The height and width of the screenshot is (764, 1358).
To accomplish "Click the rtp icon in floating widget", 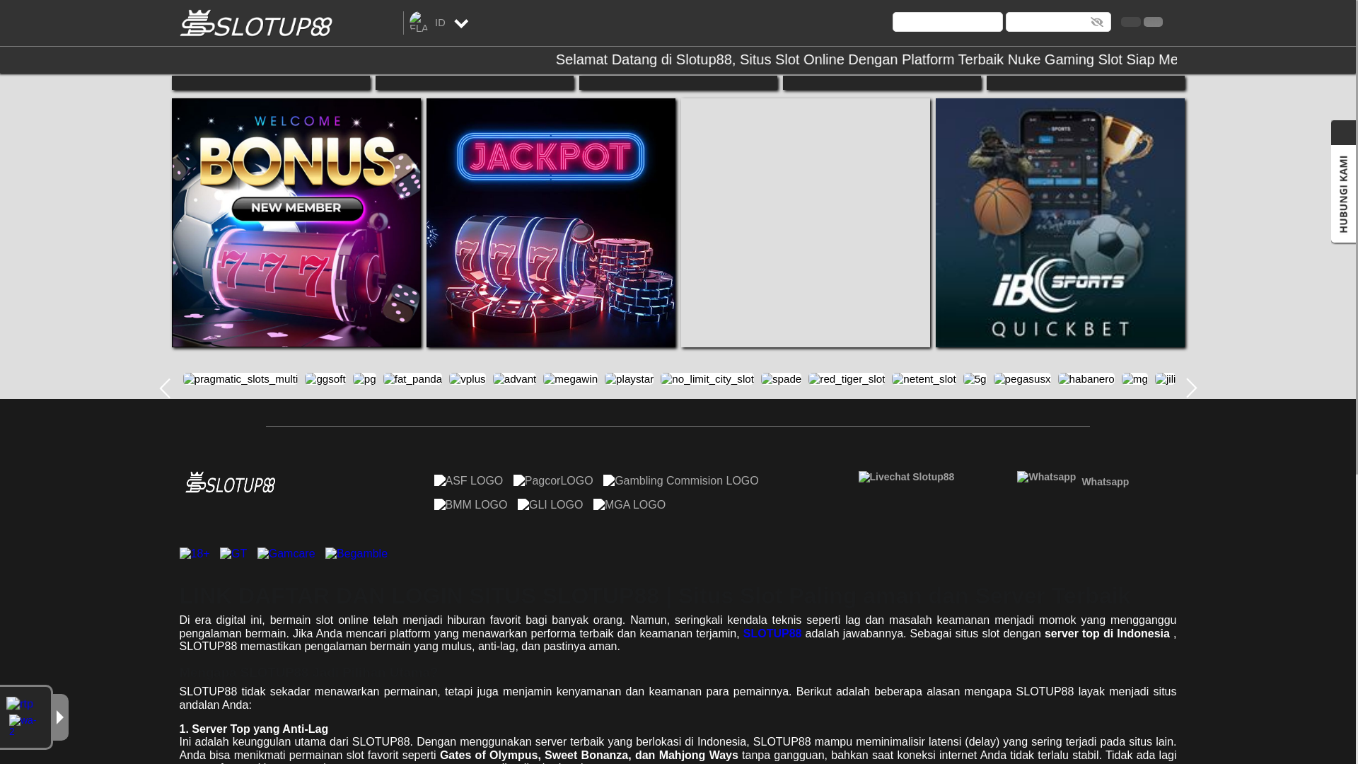I will 20,705.
